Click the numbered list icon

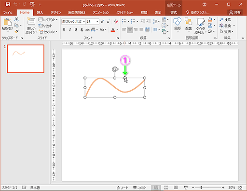coord(133,21)
